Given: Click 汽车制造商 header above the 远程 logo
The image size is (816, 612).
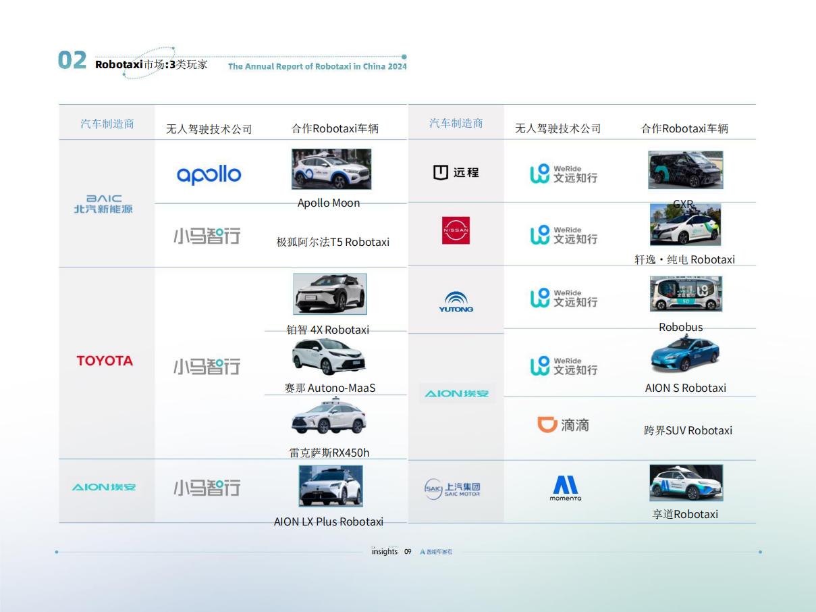Looking at the screenshot, I should tap(456, 123).
